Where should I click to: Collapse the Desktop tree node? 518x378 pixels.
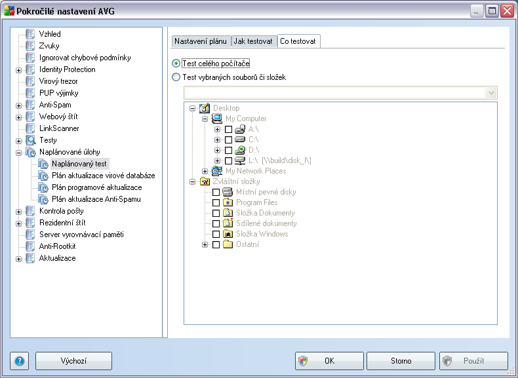192,108
